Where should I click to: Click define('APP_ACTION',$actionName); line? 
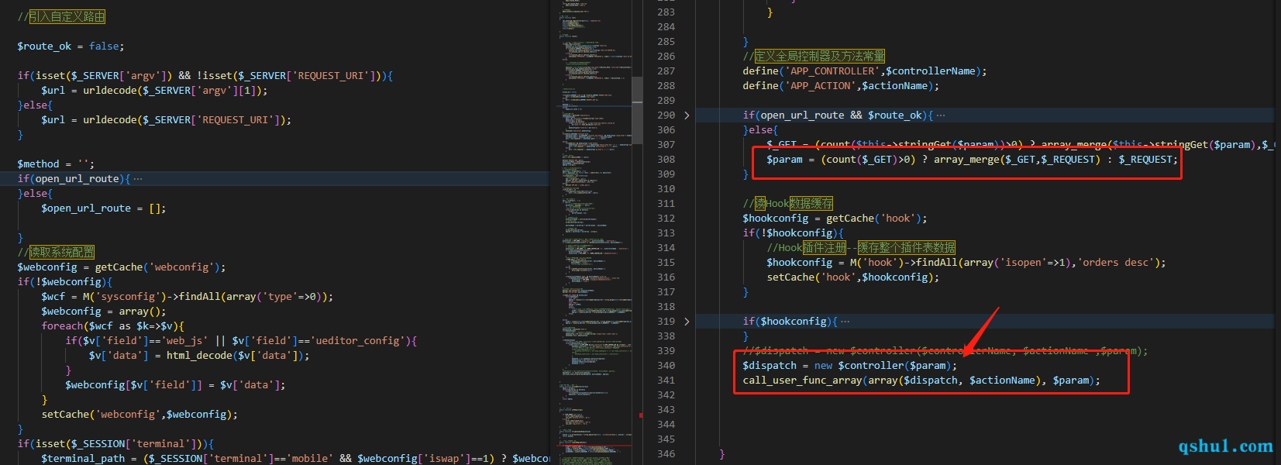point(841,86)
